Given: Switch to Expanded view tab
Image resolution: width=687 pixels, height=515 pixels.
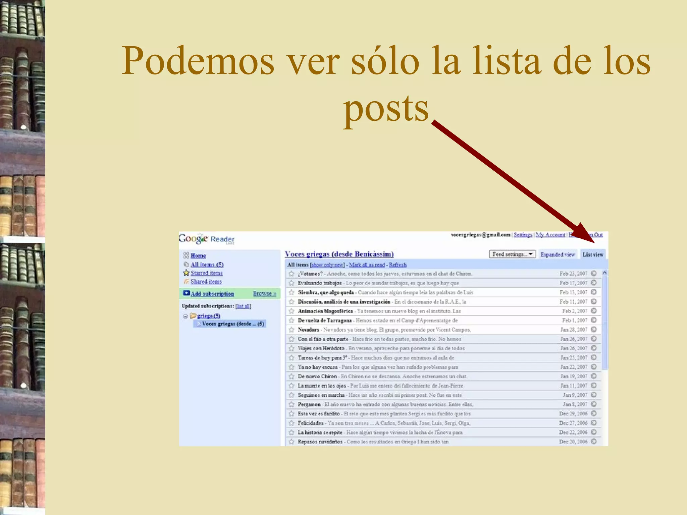Looking at the screenshot, I should [x=558, y=254].
